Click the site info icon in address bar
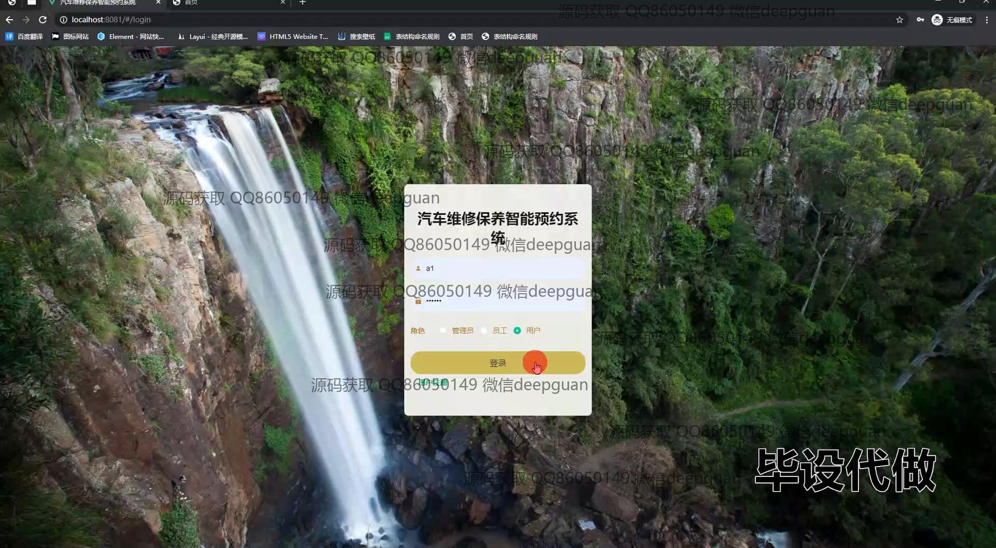The image size is (996, 548). tap(63, 20)
